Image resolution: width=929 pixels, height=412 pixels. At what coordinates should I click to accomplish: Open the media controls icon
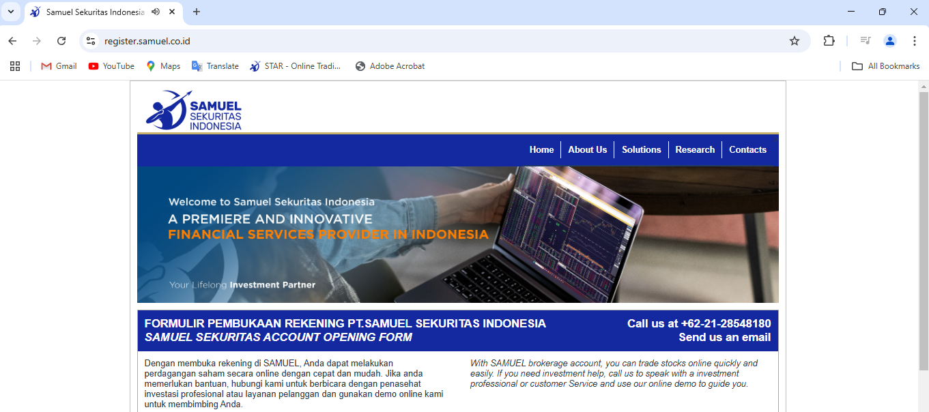coord(865,41)
